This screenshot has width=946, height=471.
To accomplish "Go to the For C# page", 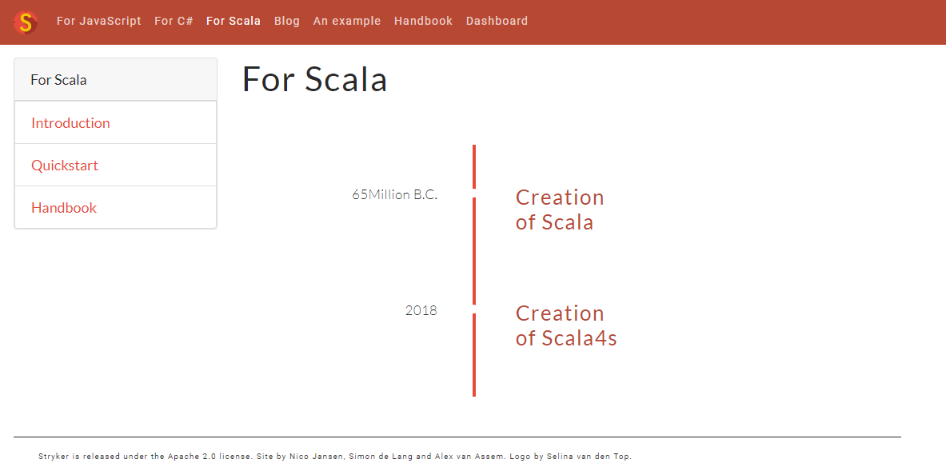I will click(x=174, y=22).
